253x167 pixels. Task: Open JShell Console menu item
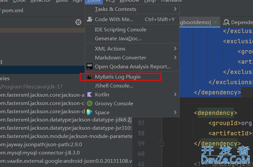click(132, 86)
